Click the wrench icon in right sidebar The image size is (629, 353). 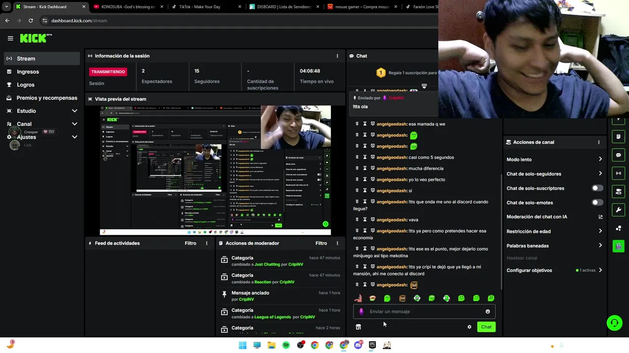[618, 210]
